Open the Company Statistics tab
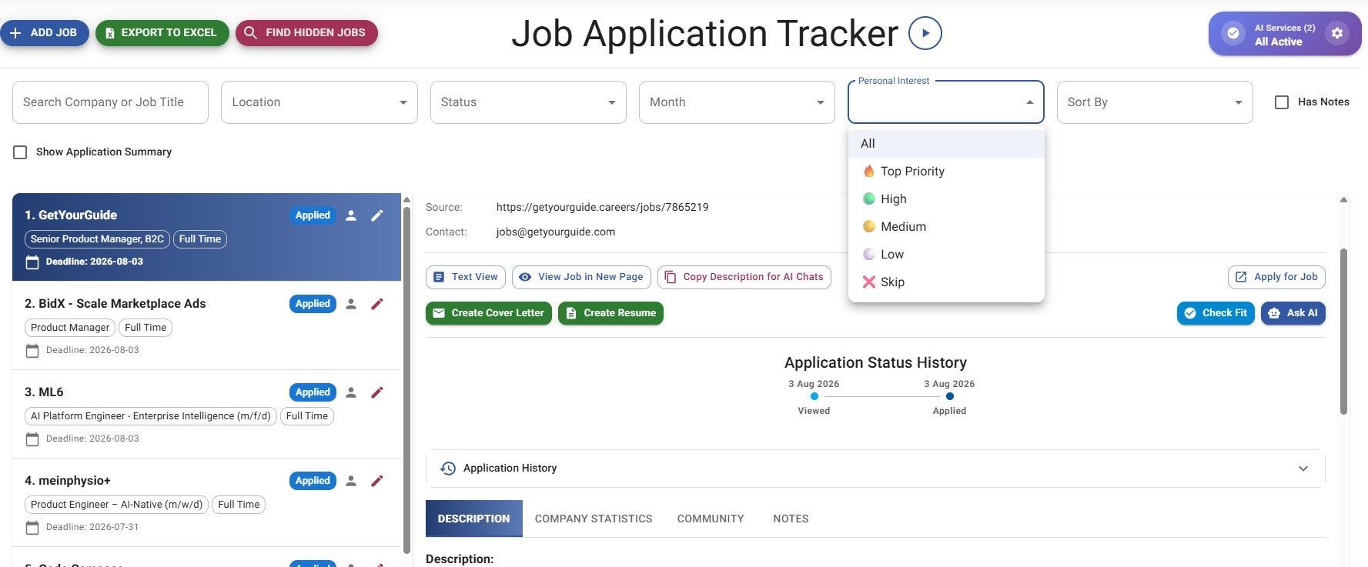The image size is (1368, 567). [594, 519]
